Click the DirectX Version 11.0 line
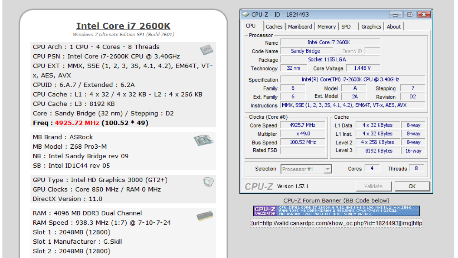The image size is (458, 258). click(x=68, y=199)
